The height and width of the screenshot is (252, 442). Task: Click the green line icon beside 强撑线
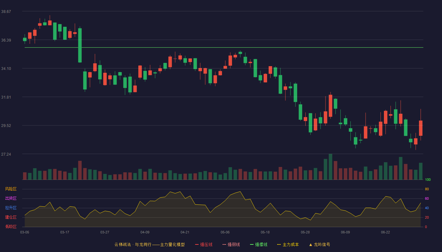[x=252, y=244]
